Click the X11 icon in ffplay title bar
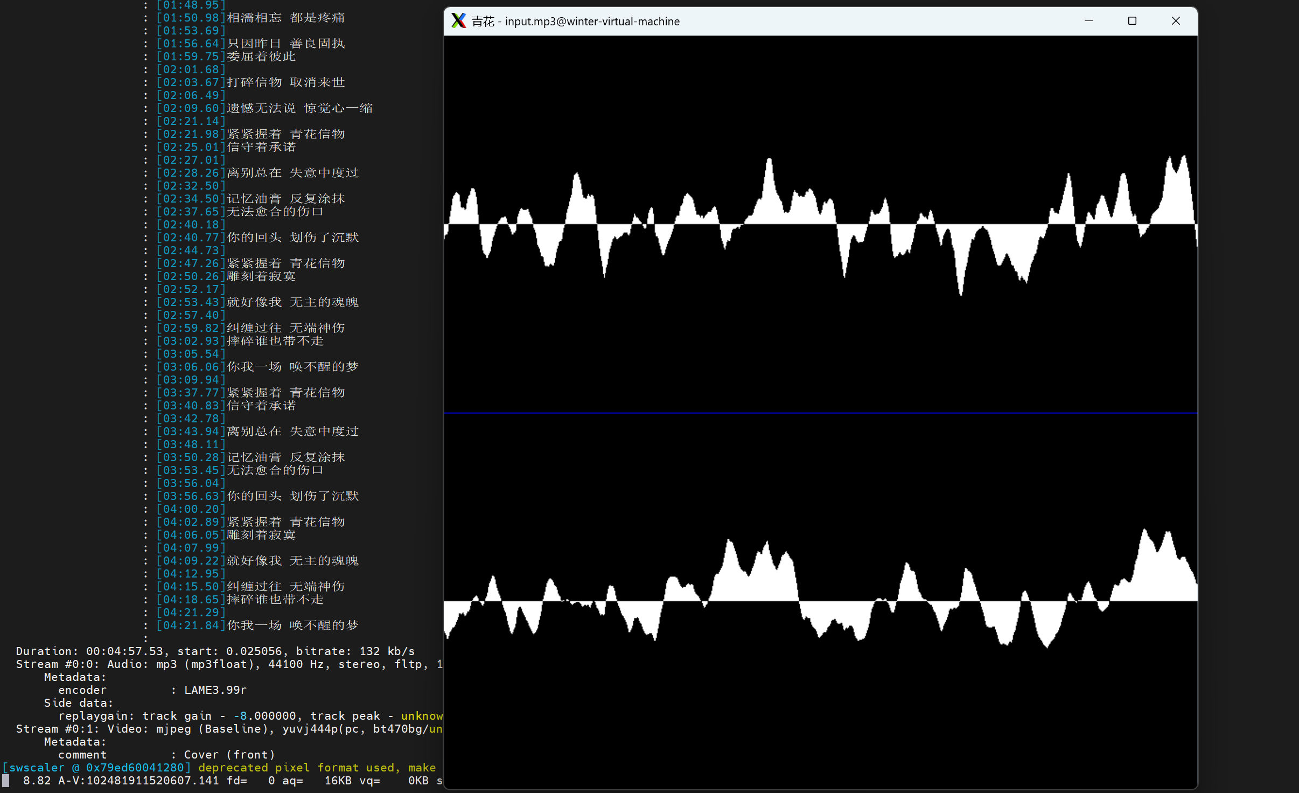 [x=459, y=21]
